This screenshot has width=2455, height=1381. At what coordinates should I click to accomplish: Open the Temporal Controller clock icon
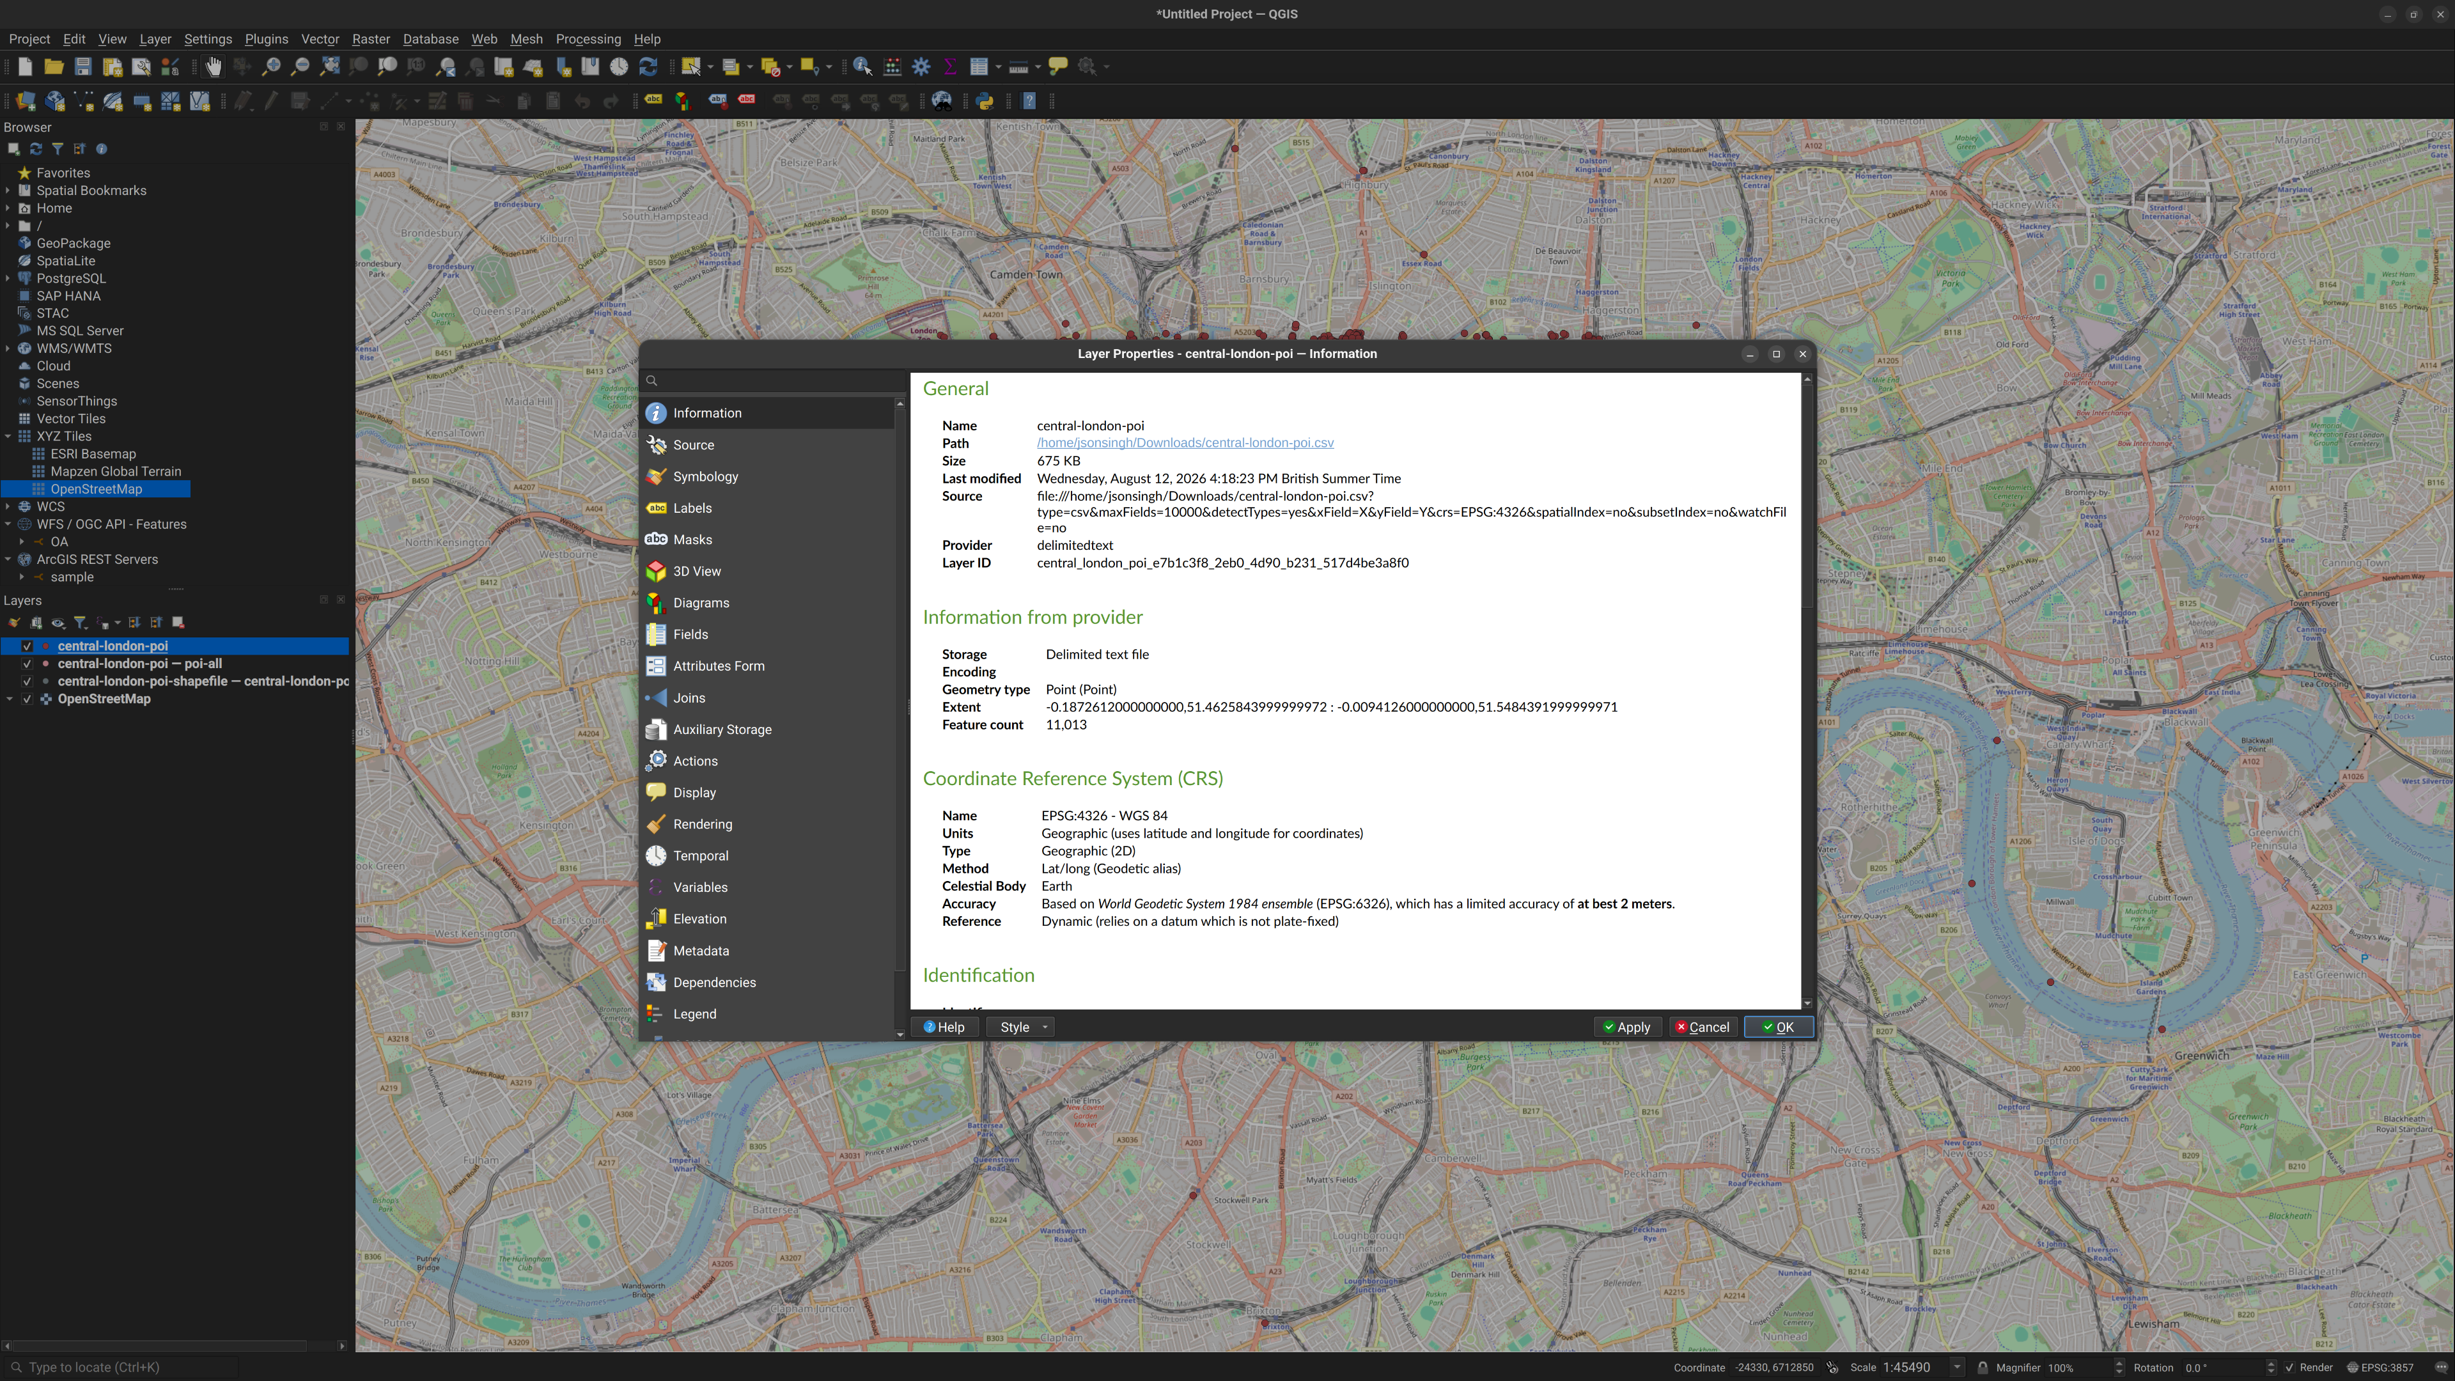(620, 66)
